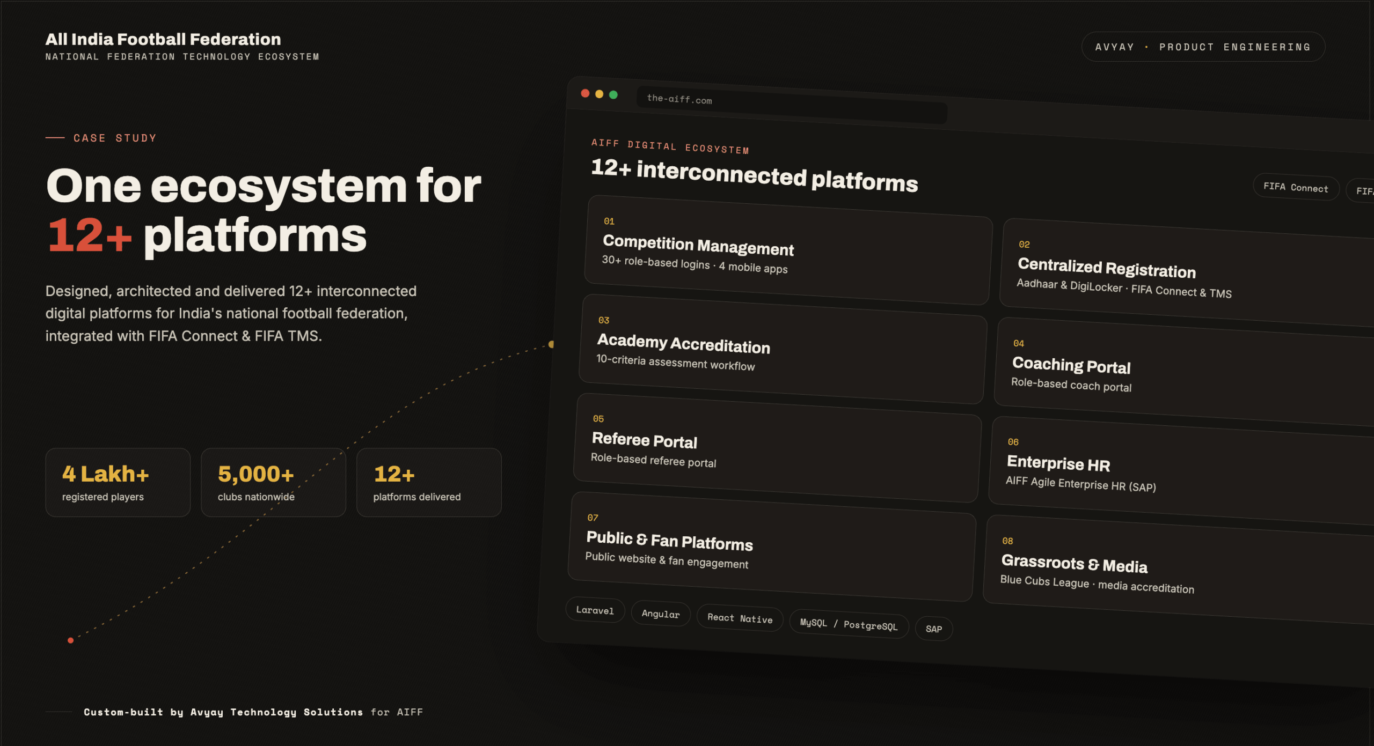Screen dimensions: 1374x746
Task: Open the Competition Management card
Action: [x=788, y=250]
